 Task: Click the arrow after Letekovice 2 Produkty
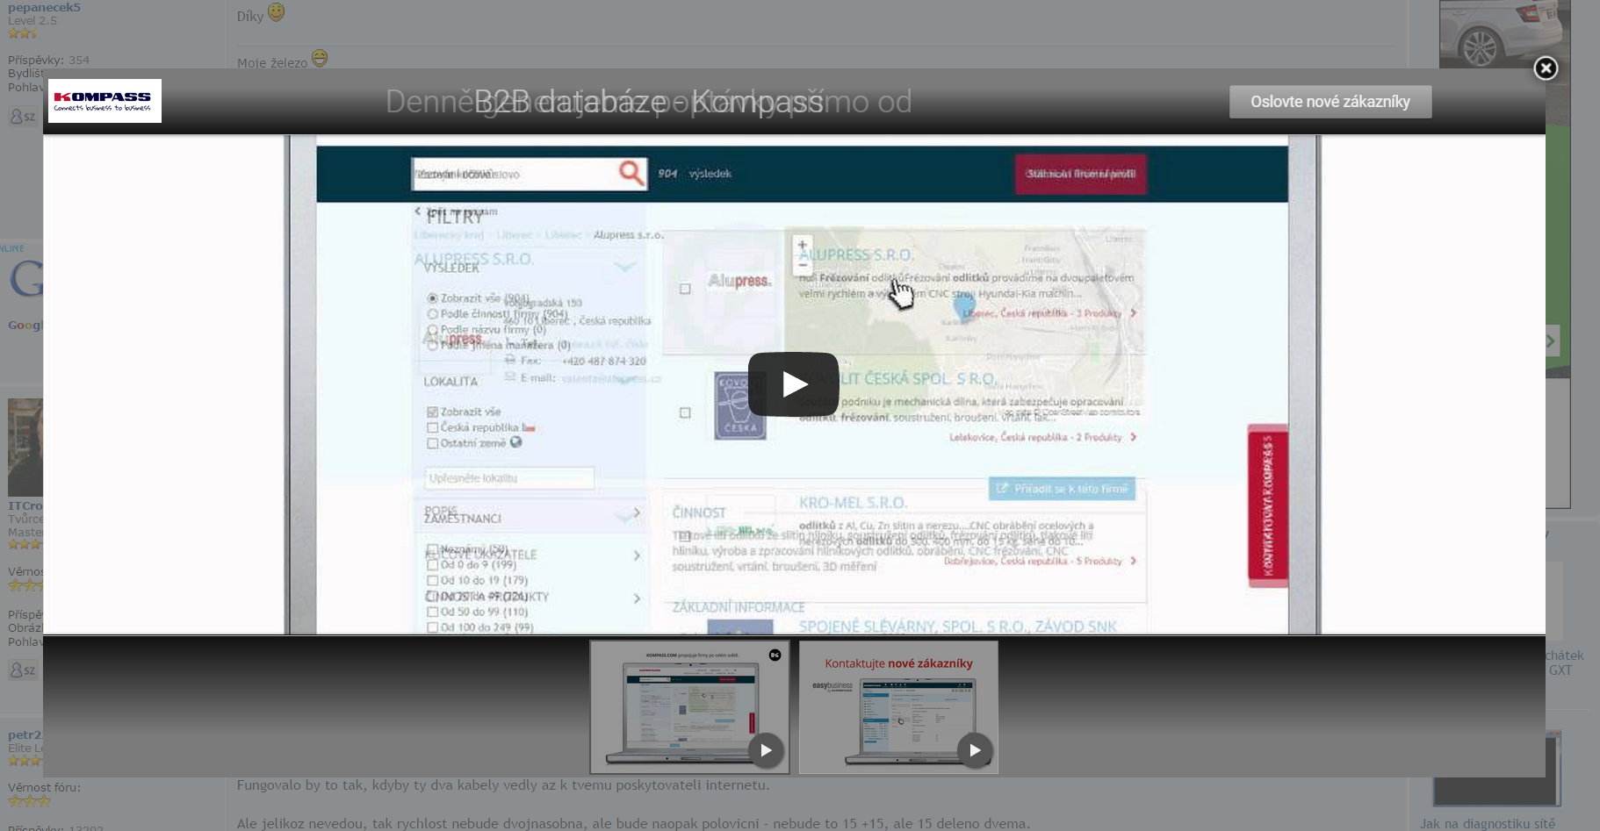click(1134, 437)
